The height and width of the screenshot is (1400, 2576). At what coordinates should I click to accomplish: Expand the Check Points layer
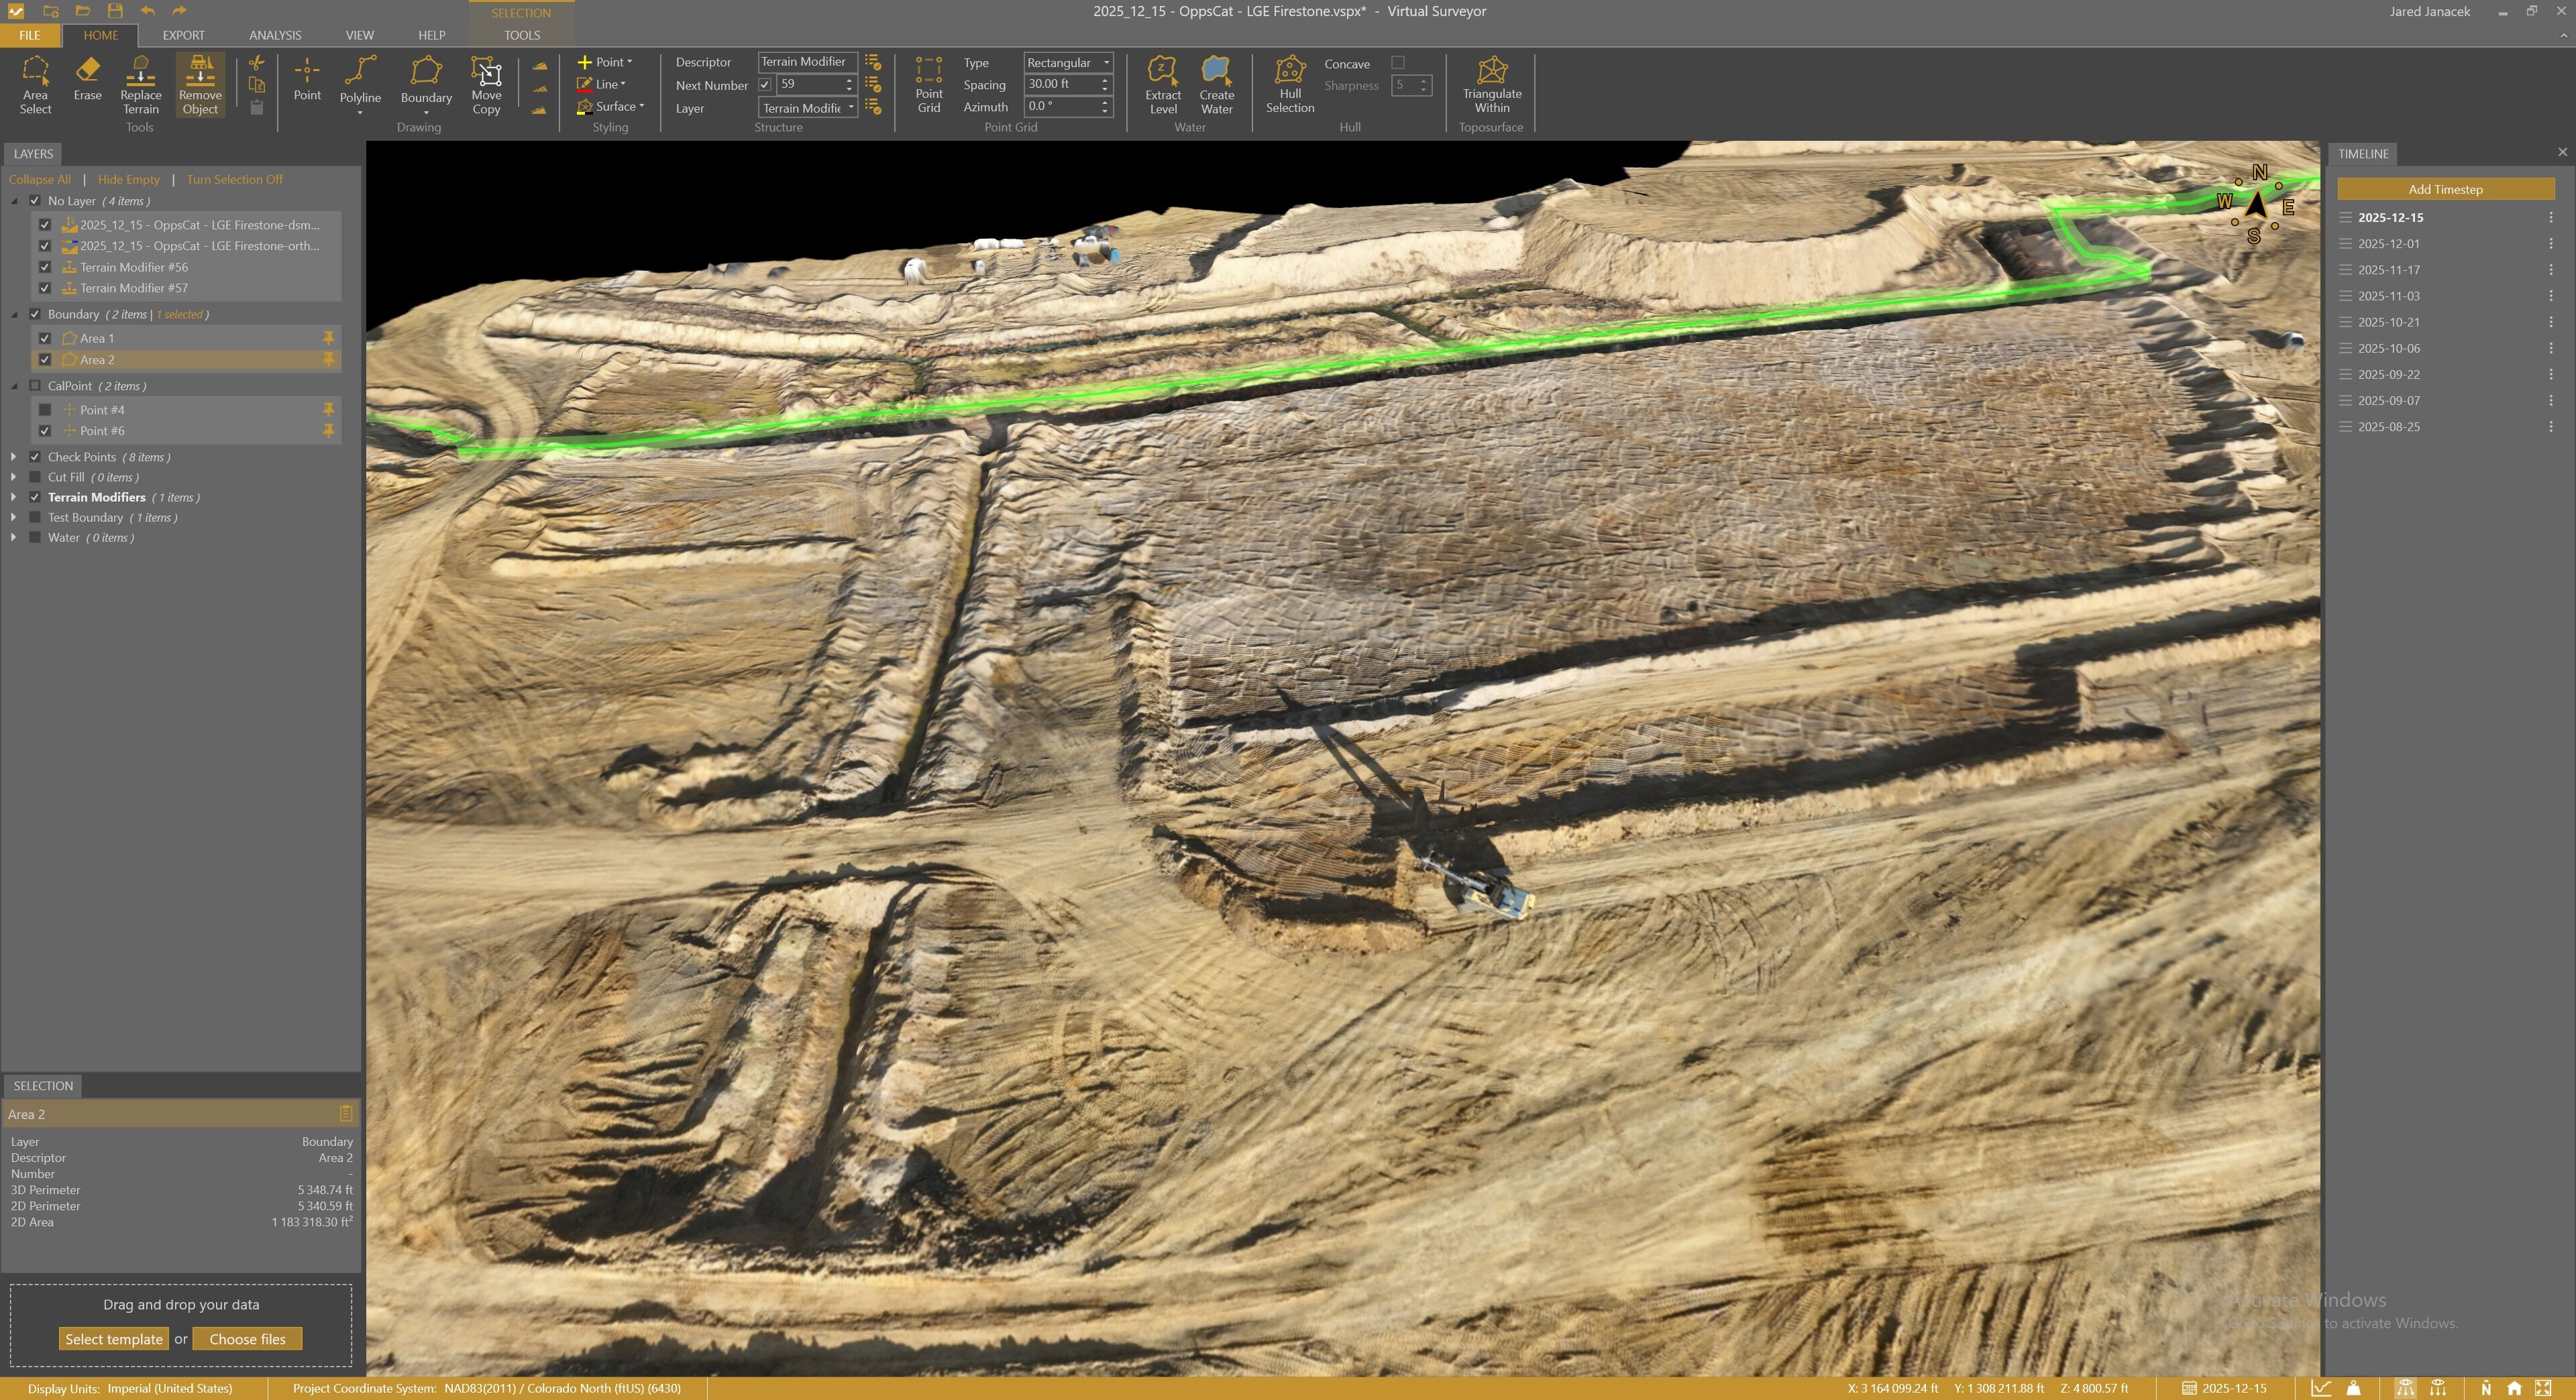[13, 457]
